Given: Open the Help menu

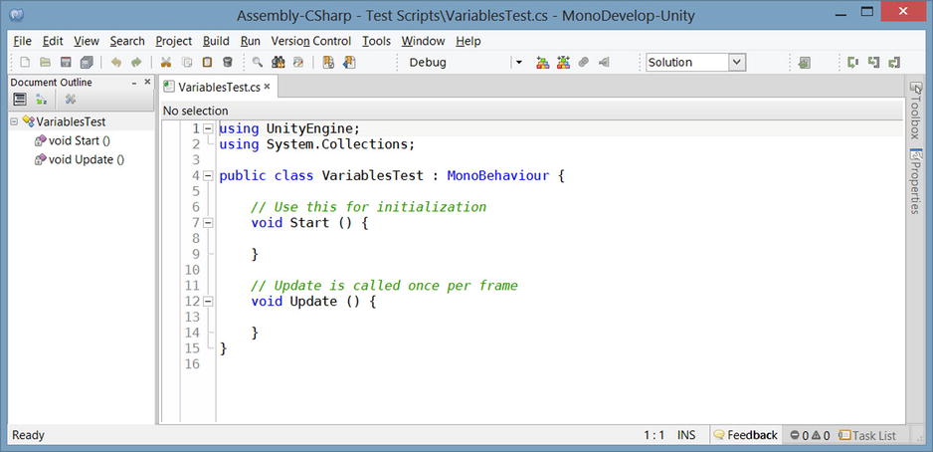Looking at the screenshot, I should click(x=468, y=41).
